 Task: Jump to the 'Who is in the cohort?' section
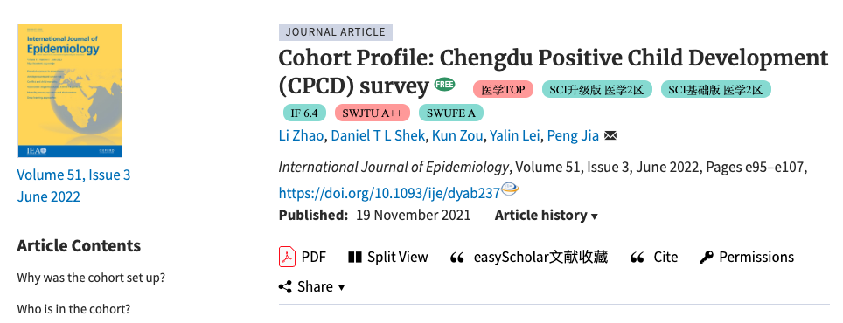click(x=73, y=309)
